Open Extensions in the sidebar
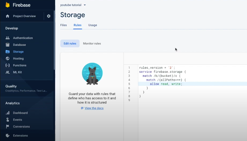The height and width of the screenshot is (141, 247). pyautogui.click(x=20, y=135)
